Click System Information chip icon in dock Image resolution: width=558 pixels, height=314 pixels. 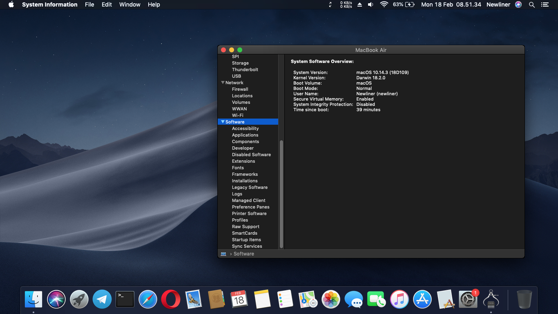[x=491, y=299]
